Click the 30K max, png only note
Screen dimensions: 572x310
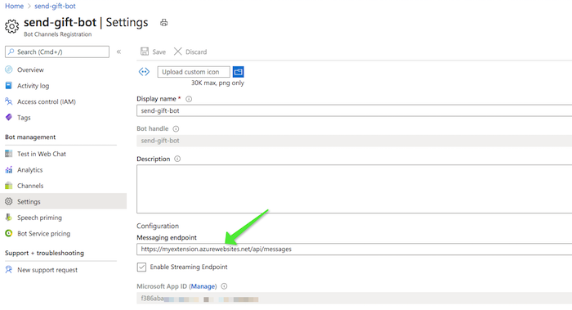point(218,83)
